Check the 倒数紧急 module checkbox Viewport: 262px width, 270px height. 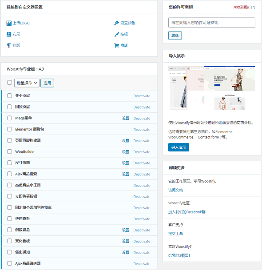coord(9,230)
